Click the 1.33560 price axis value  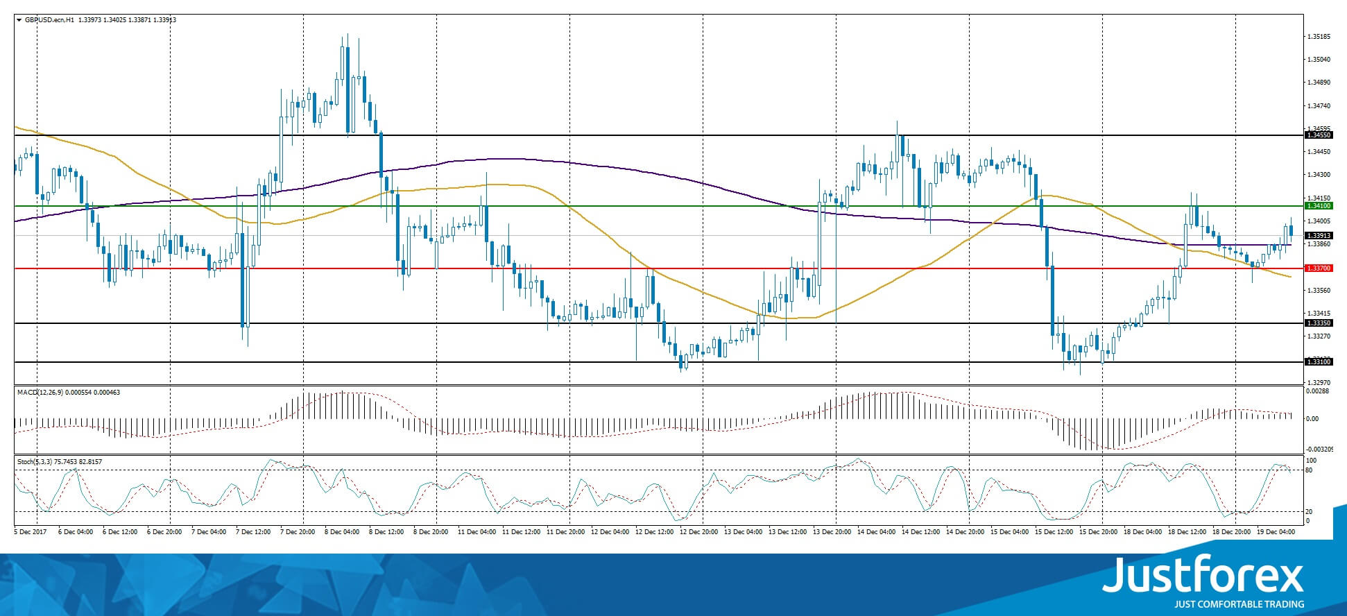(1319, 291)
